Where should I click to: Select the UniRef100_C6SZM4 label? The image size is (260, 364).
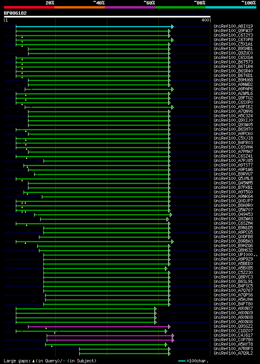tap(233, 223)
